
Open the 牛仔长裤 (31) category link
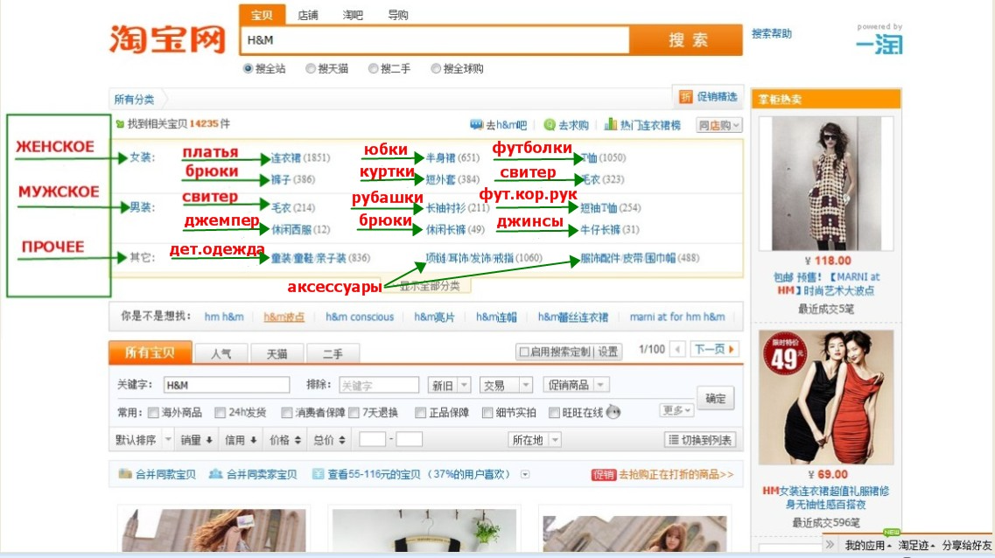click(610, 229)
